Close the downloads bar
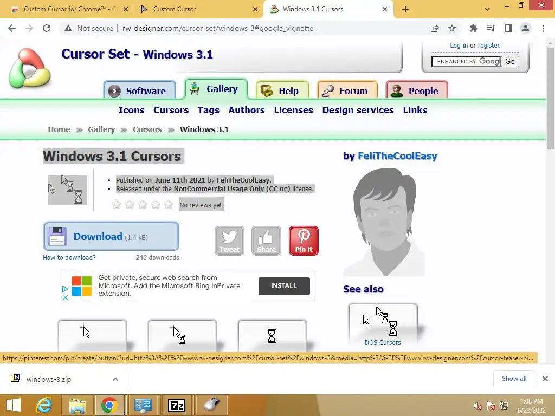The image size is (555, 416). pyautogui.click(x=545, y=379)
